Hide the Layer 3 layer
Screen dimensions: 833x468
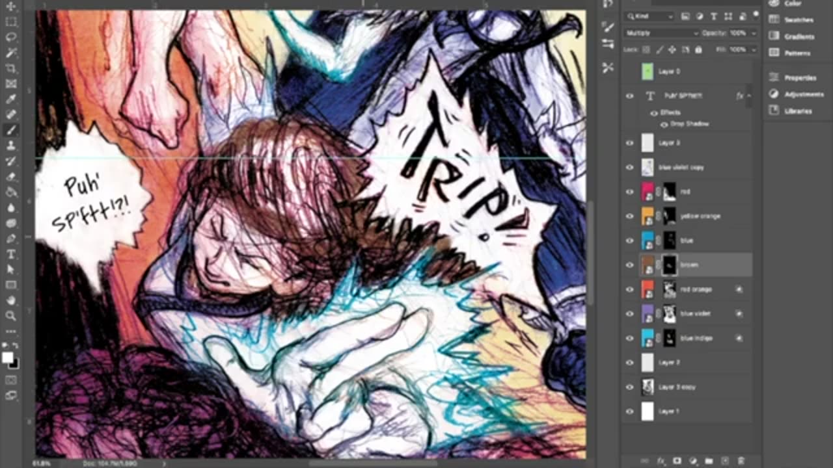point(629,143)
